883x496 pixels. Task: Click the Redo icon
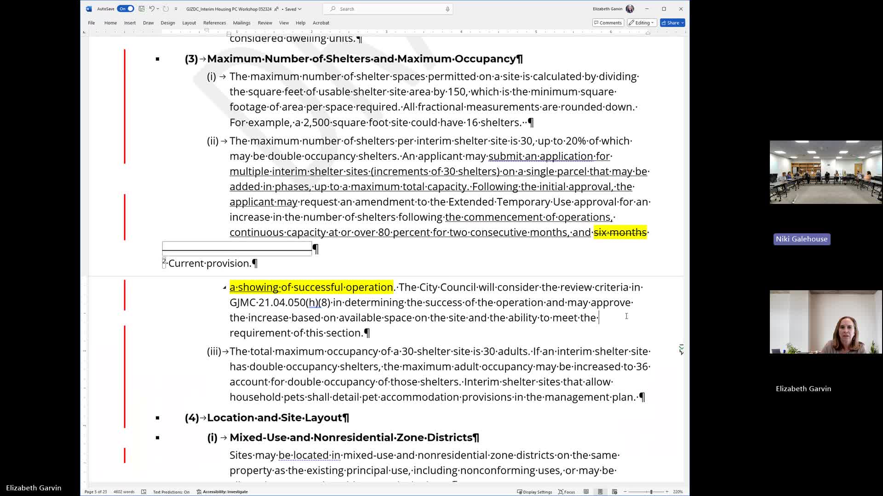(x=166, y=9)
